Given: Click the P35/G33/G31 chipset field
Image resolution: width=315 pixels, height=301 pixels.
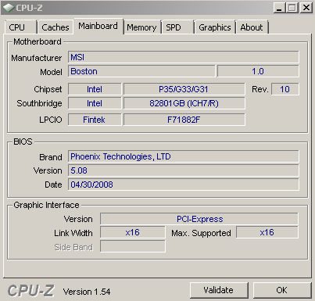Looking at the screenshot, I should tap(184, 89).
